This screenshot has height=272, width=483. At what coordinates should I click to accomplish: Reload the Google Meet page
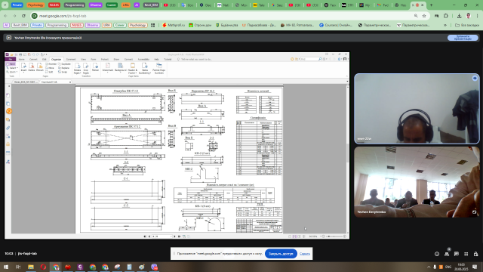pos(23,16)
